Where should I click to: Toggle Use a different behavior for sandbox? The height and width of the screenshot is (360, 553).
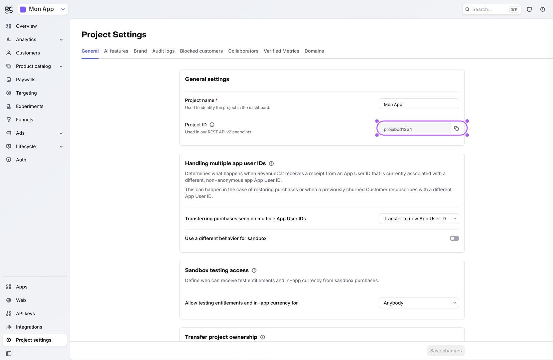pyautogui.click(x=454, y=238)
